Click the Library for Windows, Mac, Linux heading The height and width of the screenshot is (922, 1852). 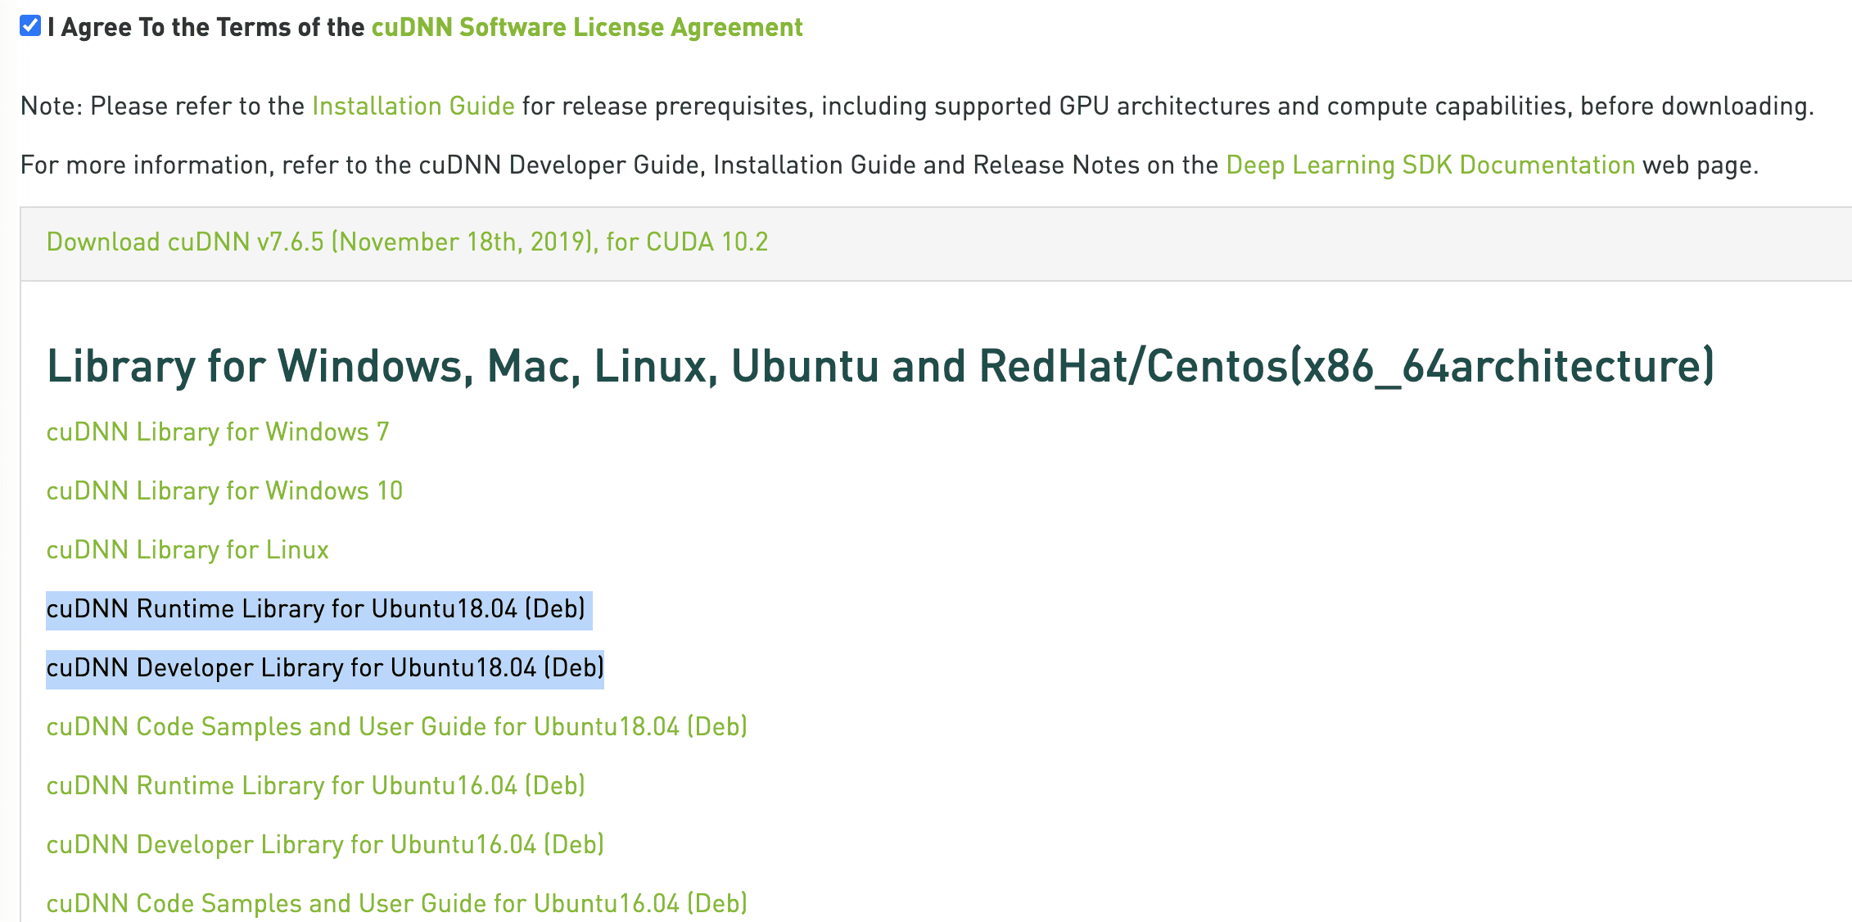click(x=879, y=366)
